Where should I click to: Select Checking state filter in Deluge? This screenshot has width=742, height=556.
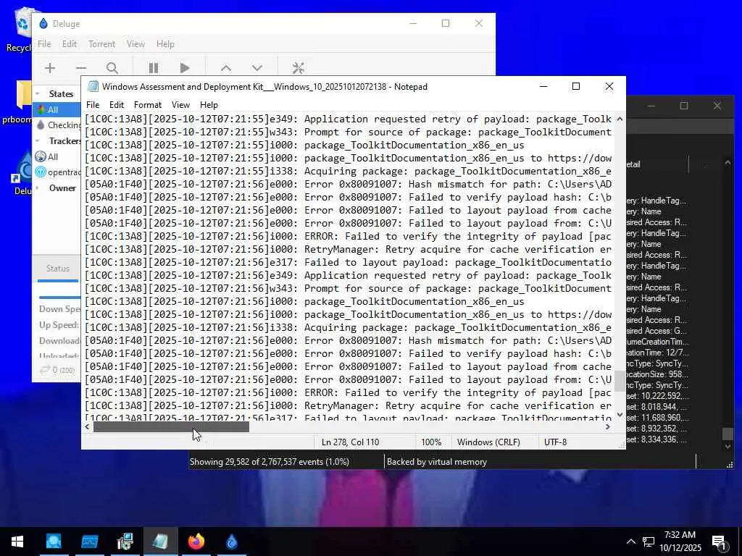click(58, 125)
